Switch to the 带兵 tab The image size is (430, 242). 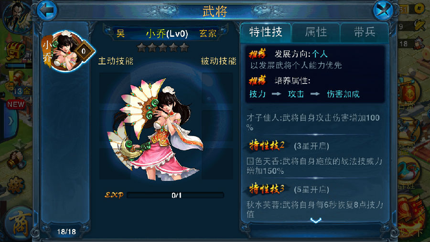(x=364, y=32)
